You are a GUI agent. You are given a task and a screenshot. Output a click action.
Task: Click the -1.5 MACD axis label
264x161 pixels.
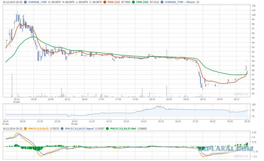pyautogui.click(x=254, y=156)
